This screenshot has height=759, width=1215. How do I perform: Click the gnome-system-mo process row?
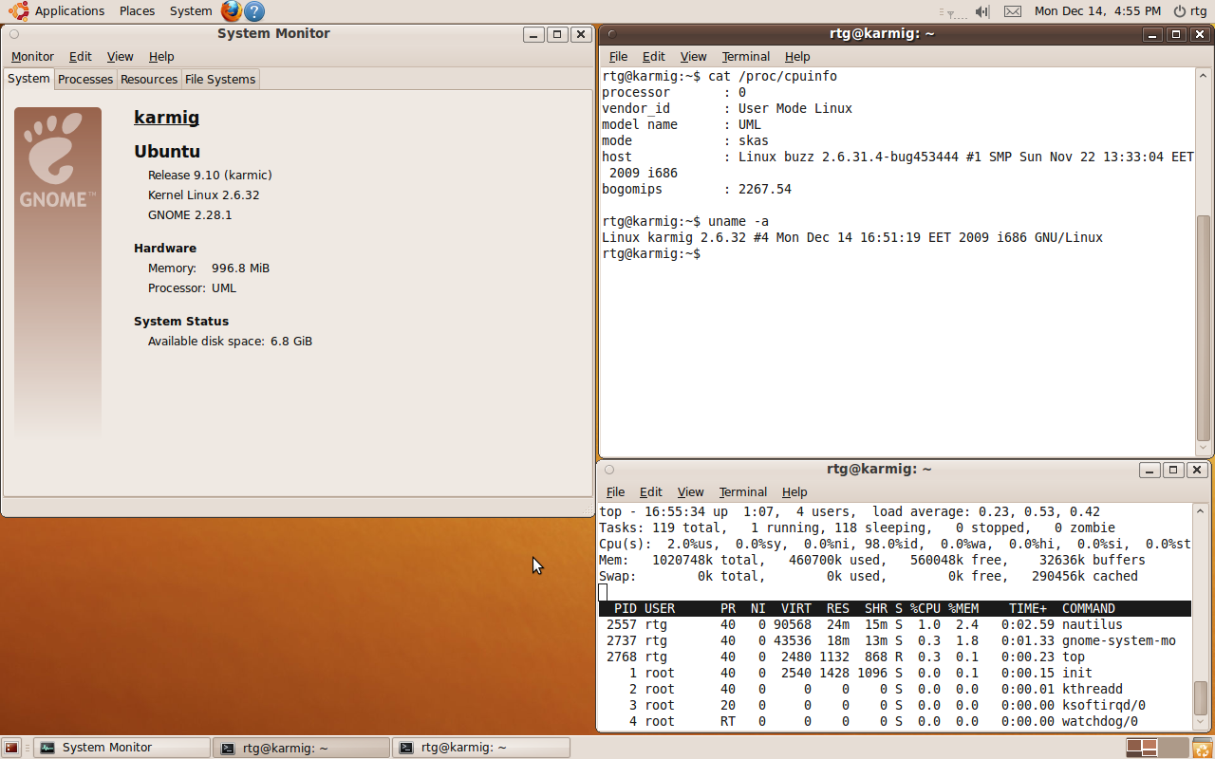pyautogui.click(x=895, y=640)
